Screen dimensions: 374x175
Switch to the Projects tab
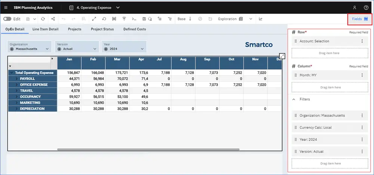[75, 29]
